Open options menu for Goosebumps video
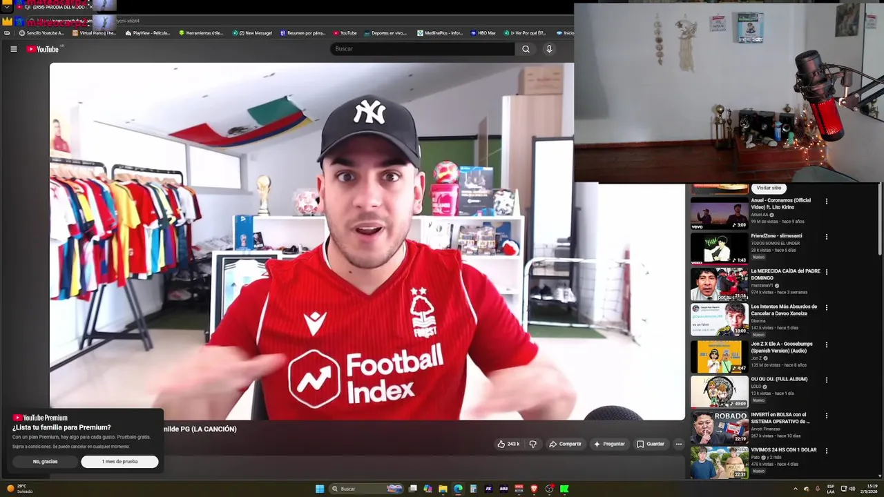The width and height of the screenshot is (884, 497). coord(826,344)
